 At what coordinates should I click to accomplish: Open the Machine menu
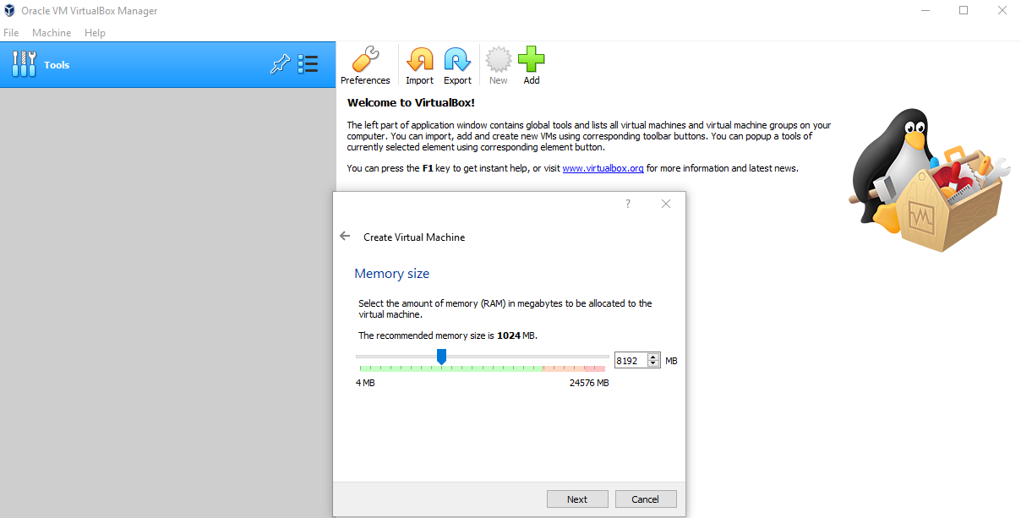[52, 33]
